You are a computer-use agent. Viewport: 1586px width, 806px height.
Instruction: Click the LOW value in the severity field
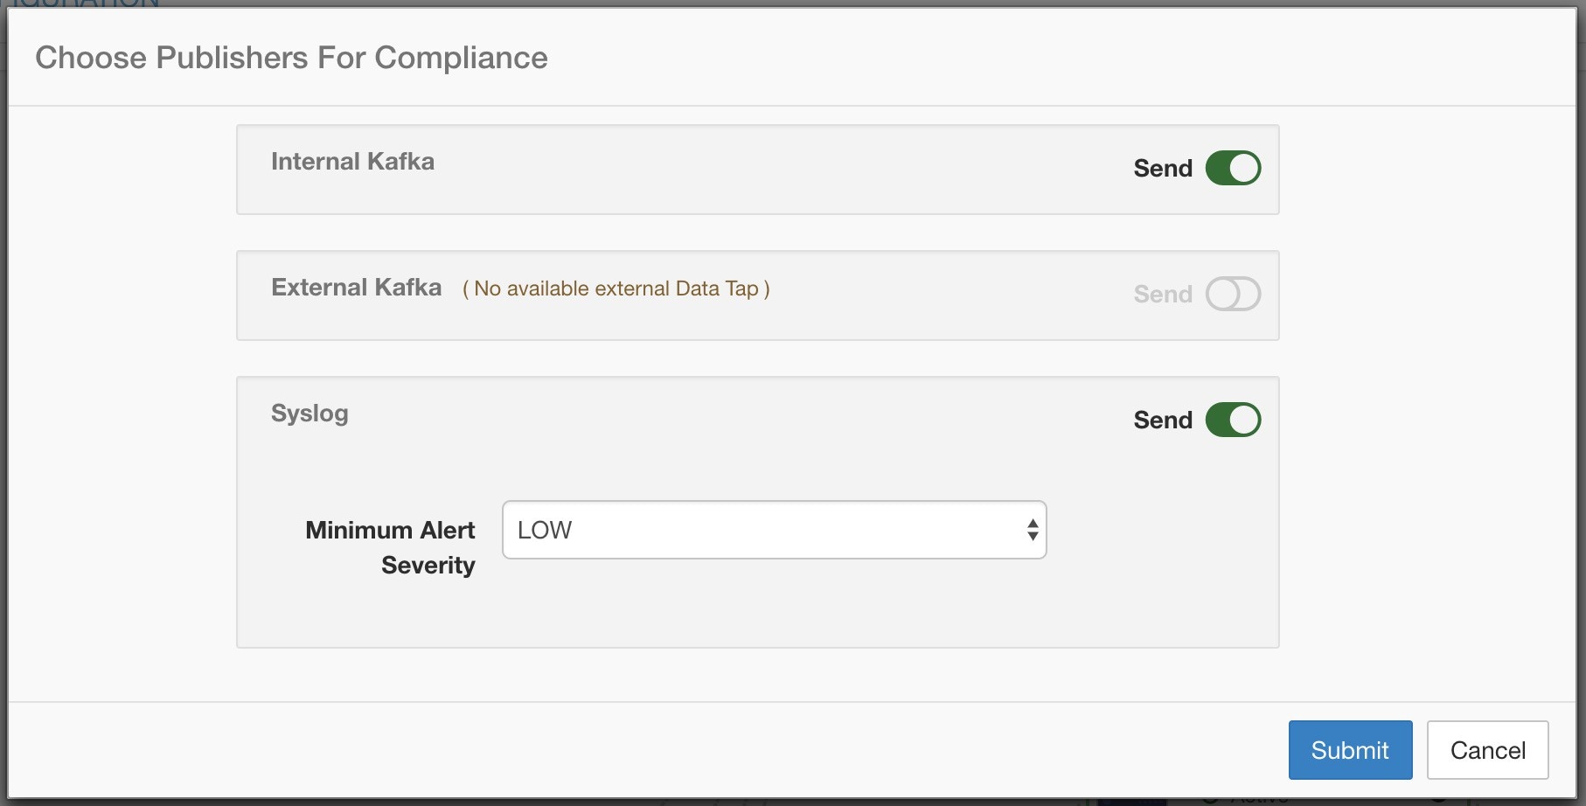(545, 530)
